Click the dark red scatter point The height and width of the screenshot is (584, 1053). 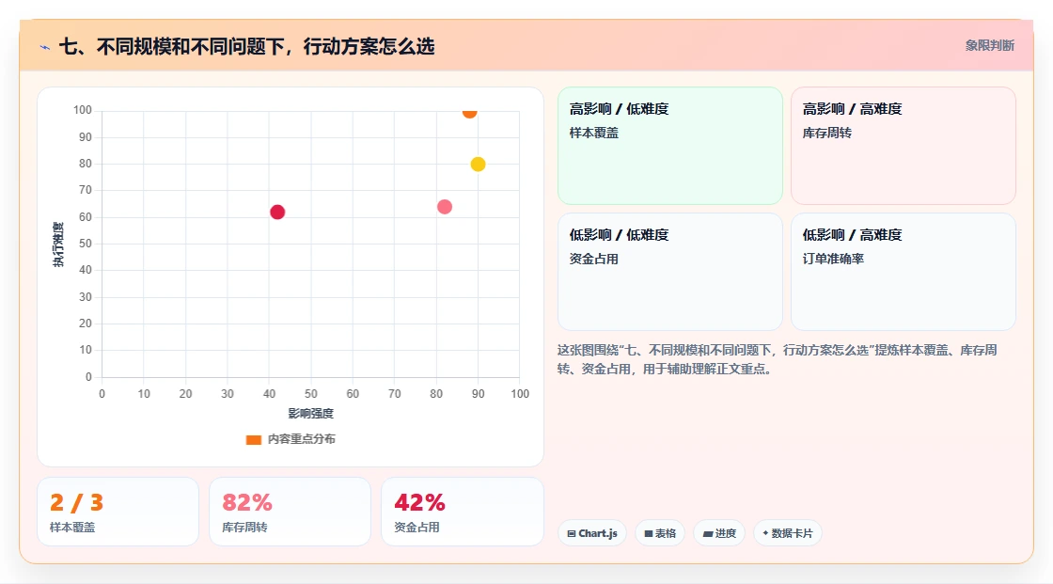277,213
